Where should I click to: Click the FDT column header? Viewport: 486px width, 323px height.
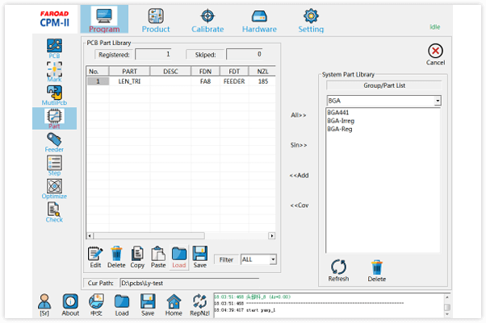(234, 72)
